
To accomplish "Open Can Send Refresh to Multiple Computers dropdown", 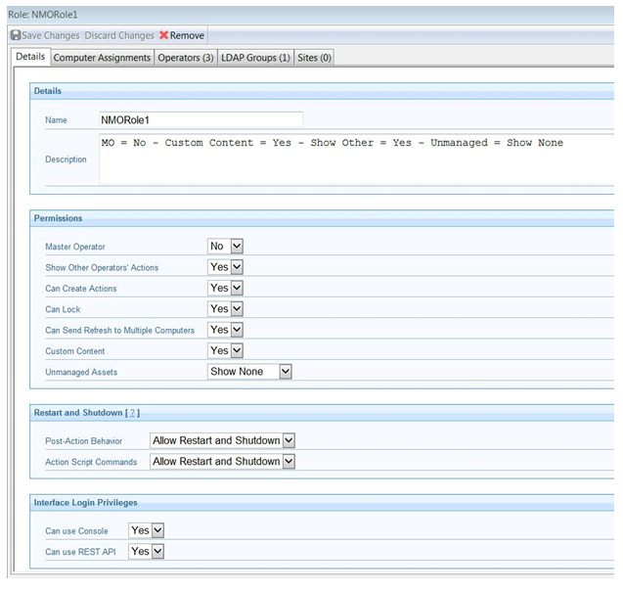I will 225,330.
